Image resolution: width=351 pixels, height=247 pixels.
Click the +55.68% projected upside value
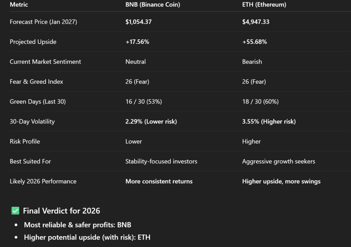tap(254, 42)
